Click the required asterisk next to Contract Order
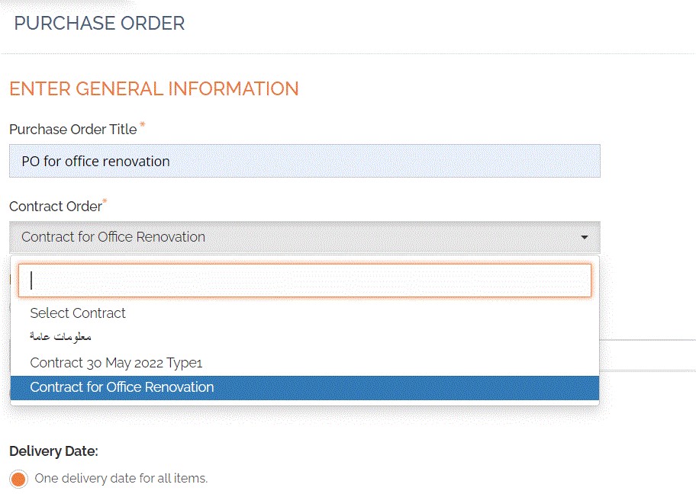696x494 pixels. coord(105,201)
